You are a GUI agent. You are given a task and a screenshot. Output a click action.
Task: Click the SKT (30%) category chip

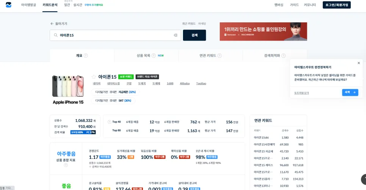pyautogui.click(x=113, y=100)
